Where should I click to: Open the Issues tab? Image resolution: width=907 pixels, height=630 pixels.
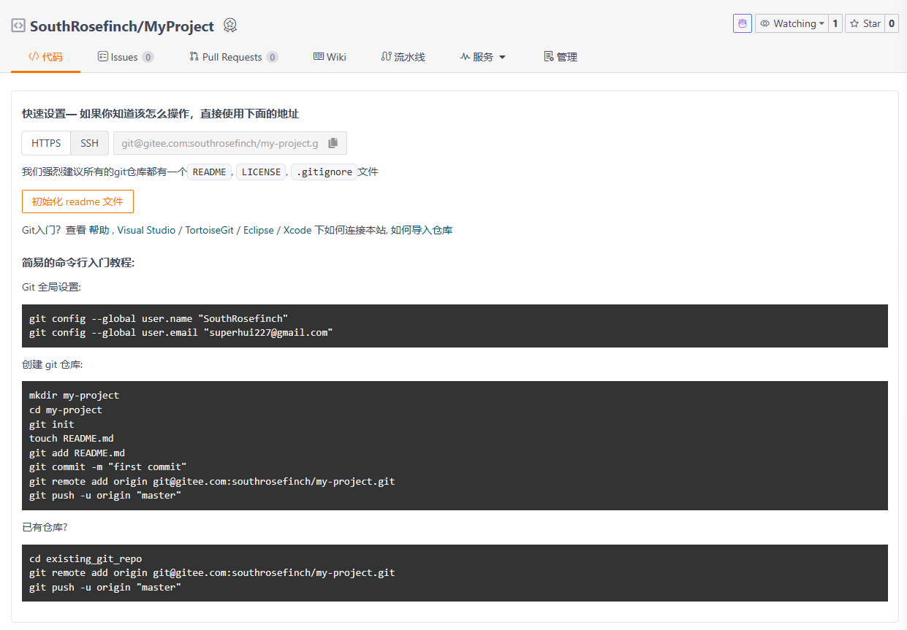click(x=126, y=57)
